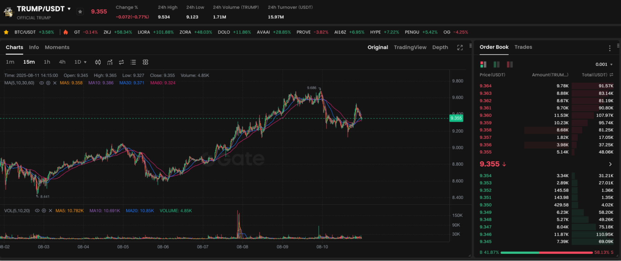Select the Depth chart view
The height and width of the screenshot is (261, 621).
click(440, 47)
